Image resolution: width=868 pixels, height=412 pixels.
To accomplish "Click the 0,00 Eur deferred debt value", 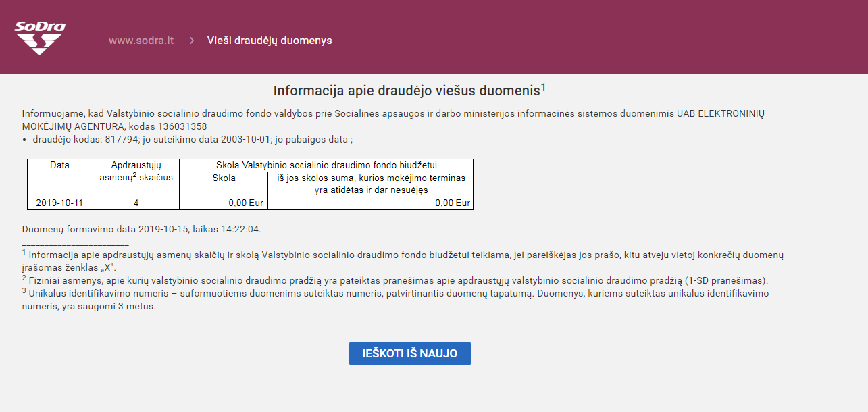I will click(x=453, y=203).
